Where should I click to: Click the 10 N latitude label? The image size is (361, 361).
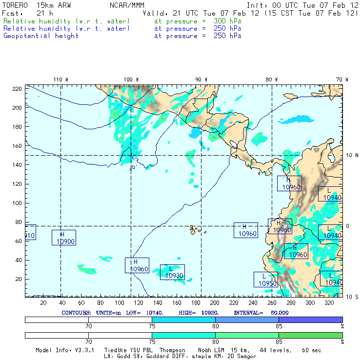[x=352, y=156]
